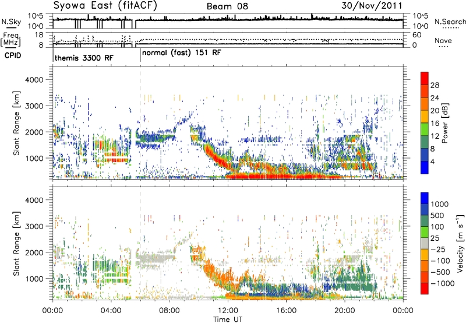Pick the red top segment of Power colorbar
Image resolution: width=466 pixels, height=323 pixels.
(x=425, y=79)
